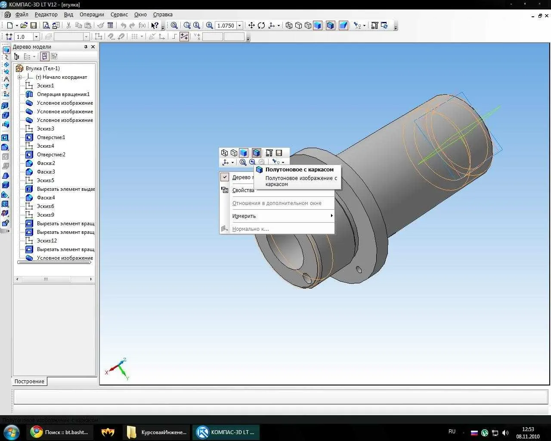Open the zoom scale 1.0750 dropdown

coord(240,25)
